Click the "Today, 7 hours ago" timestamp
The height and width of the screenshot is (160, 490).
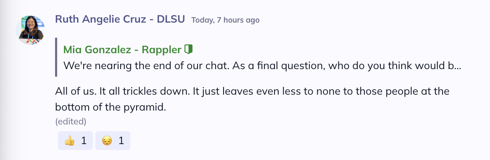225,20
